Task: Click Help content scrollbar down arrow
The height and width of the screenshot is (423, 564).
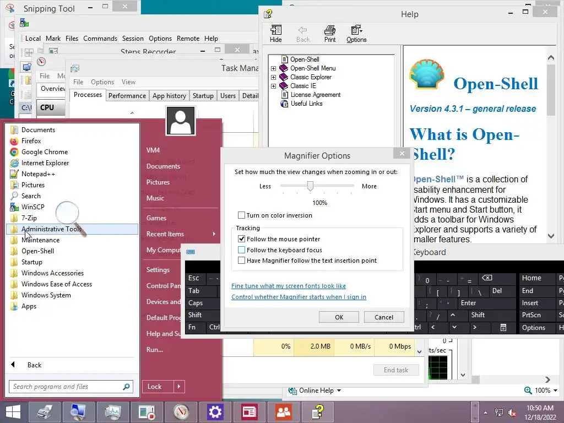Action: coord(551,236)
